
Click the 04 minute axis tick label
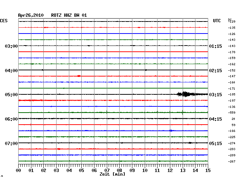tap(69, 171)
